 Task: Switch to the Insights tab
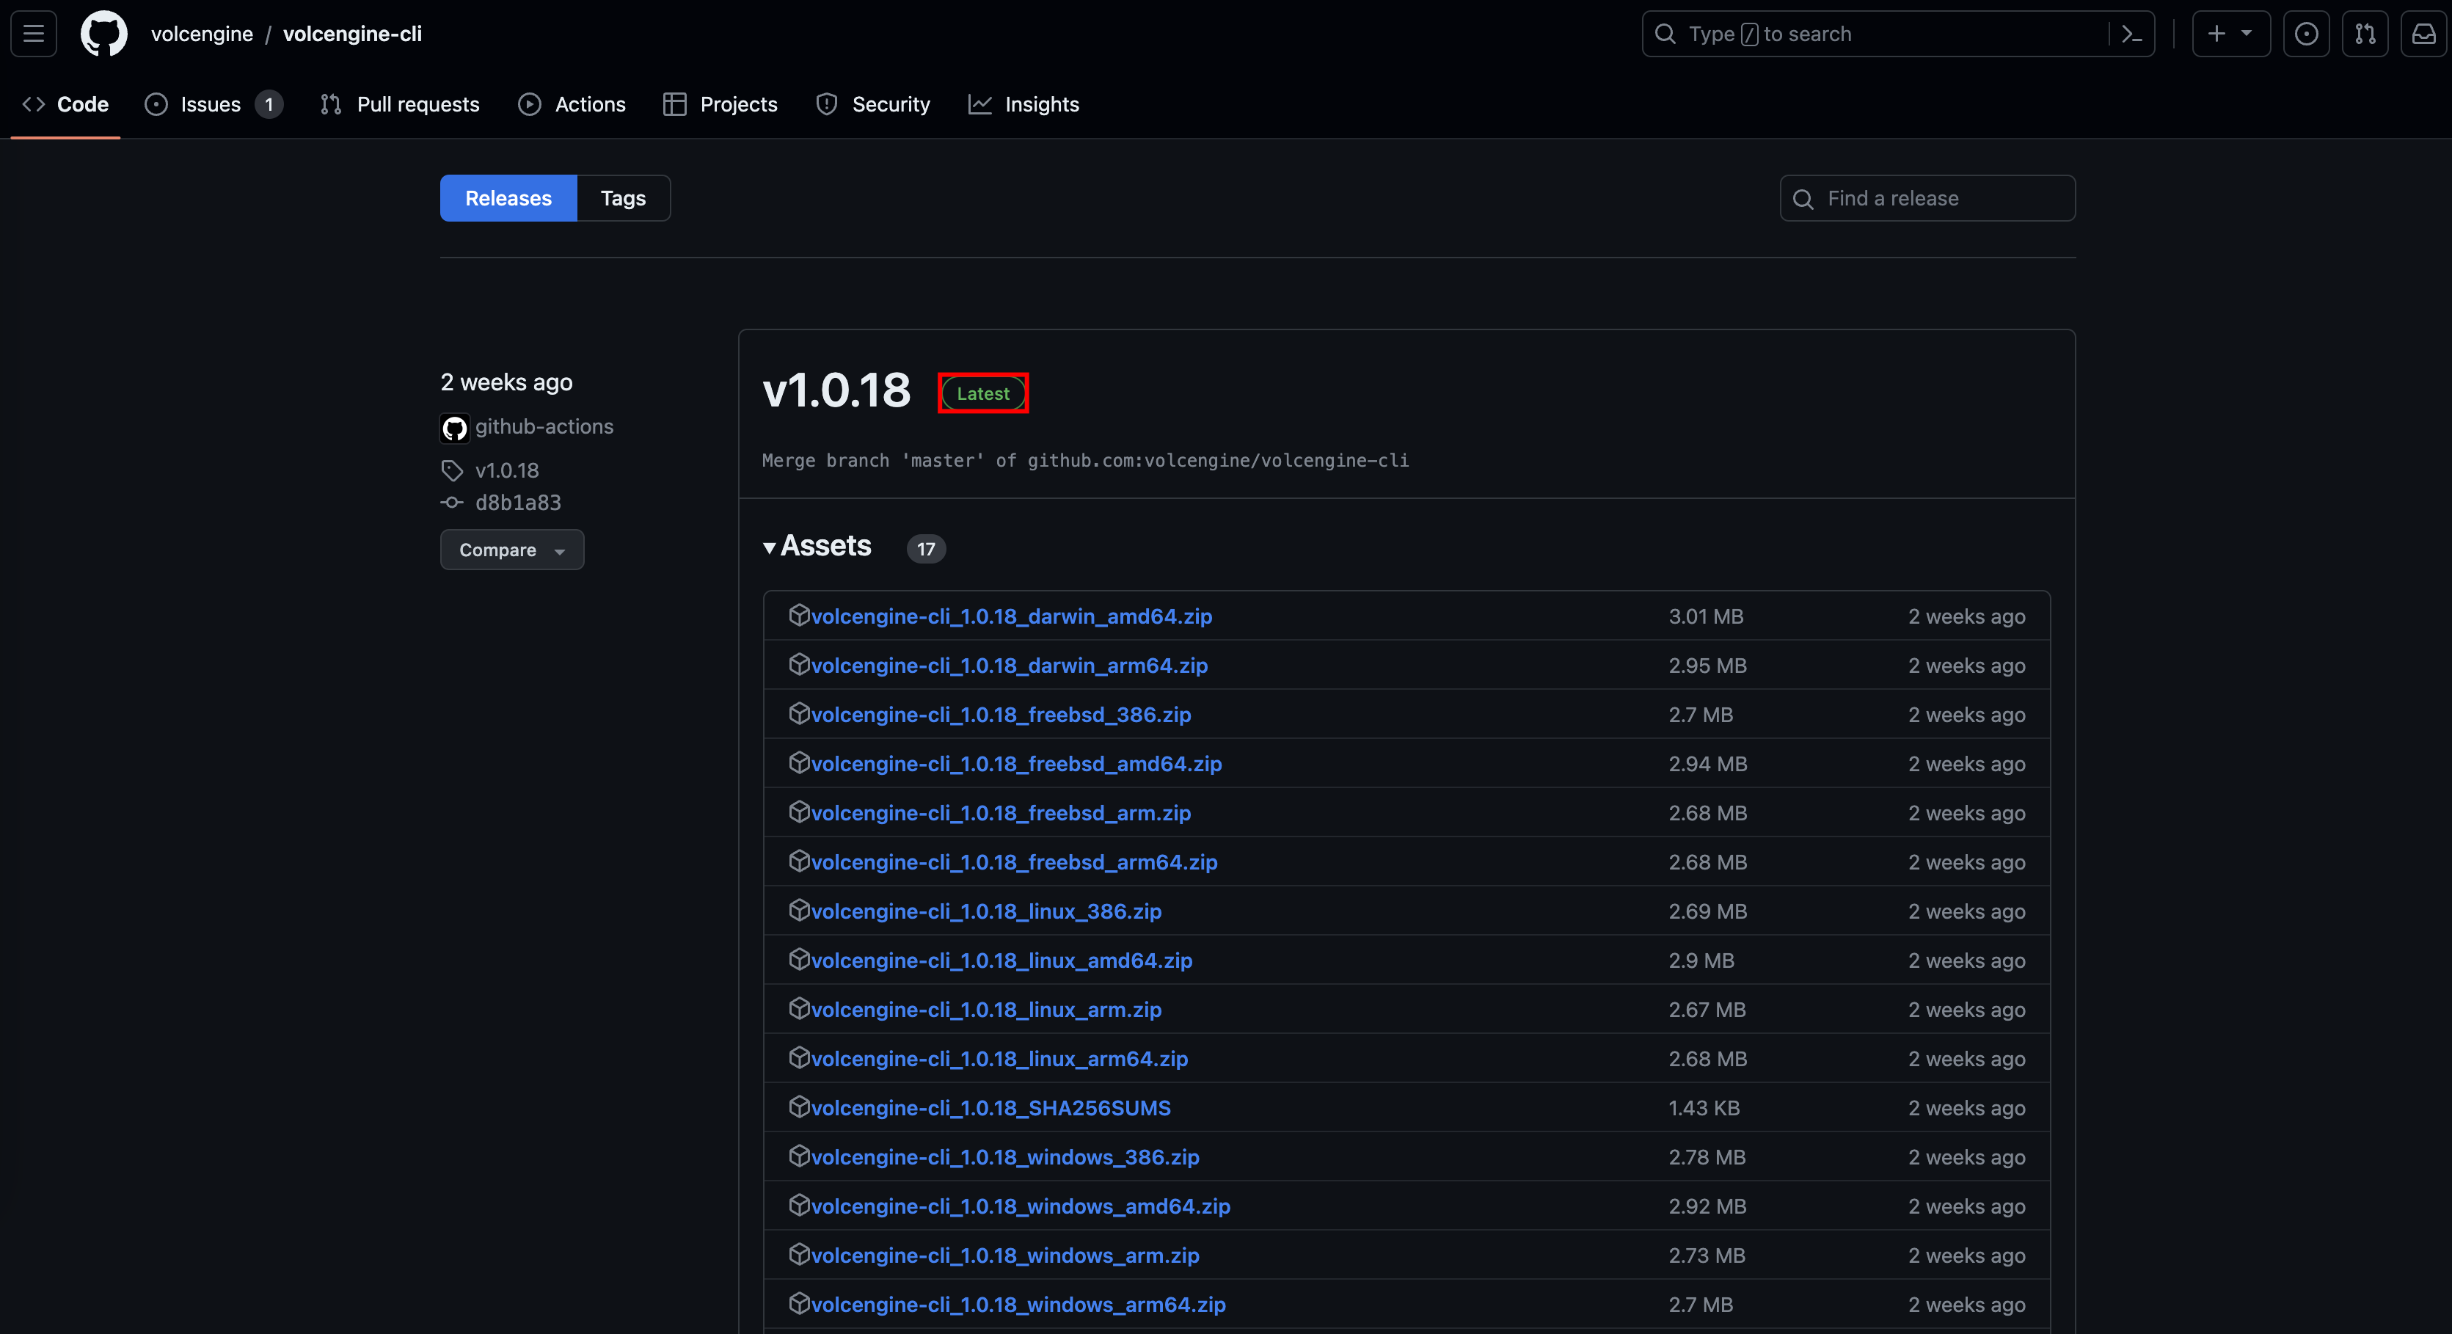click(1024, 105)
